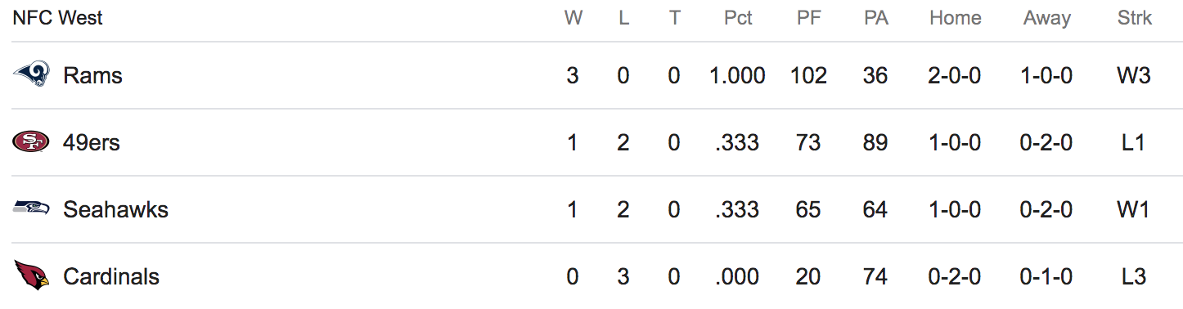Select the Cardinals team name
The width and height of the screenshot is (1183, 309).
click(111, 276)
